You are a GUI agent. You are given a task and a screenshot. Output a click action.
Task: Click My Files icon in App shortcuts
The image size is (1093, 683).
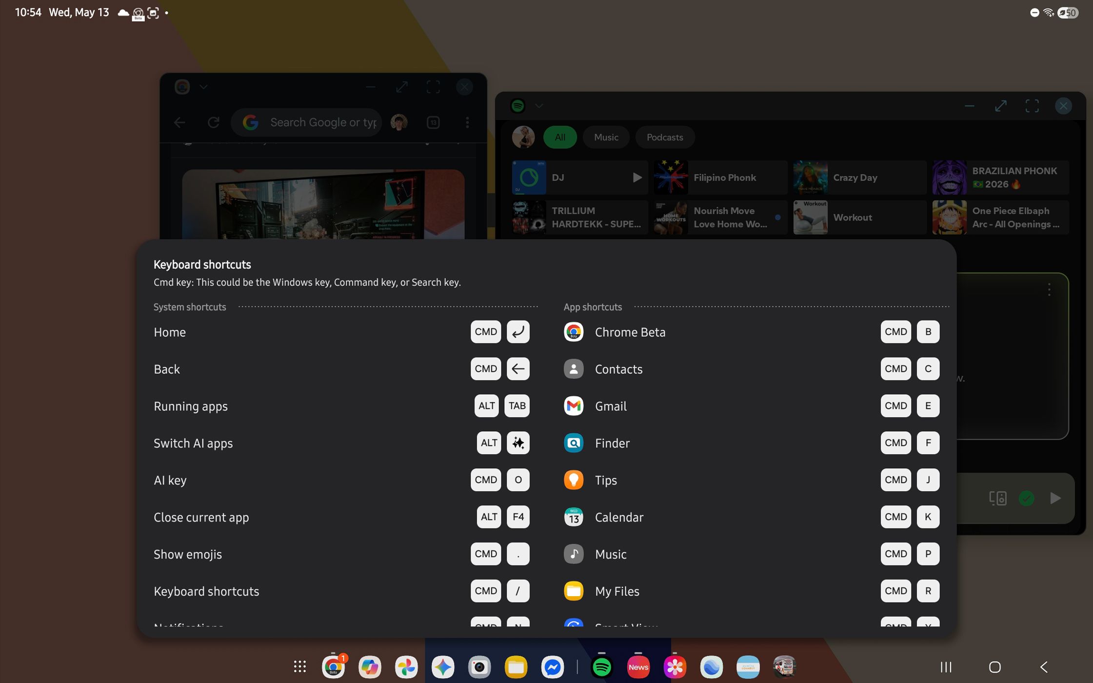tap(574, 591)
